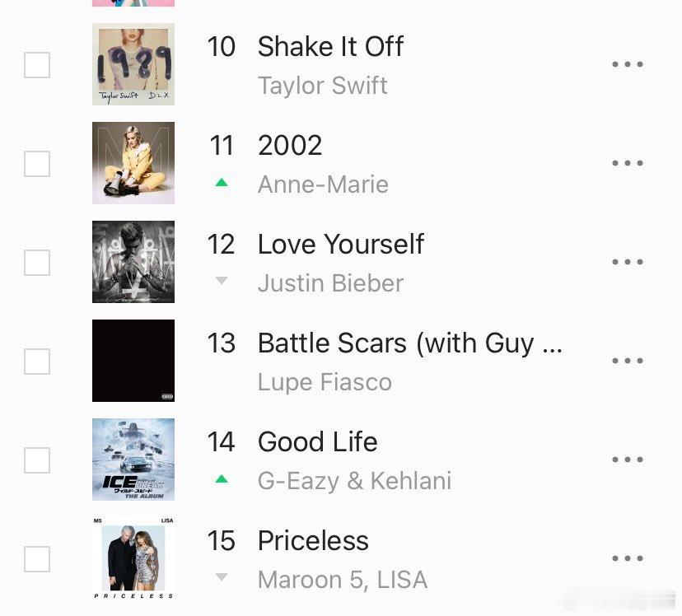Open the Anne-Marie album artwork
Image resolution: width=682 pixels, height=616 pixels.
[x=133, y=163]
